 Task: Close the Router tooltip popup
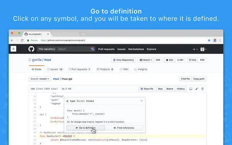(142, 101)
